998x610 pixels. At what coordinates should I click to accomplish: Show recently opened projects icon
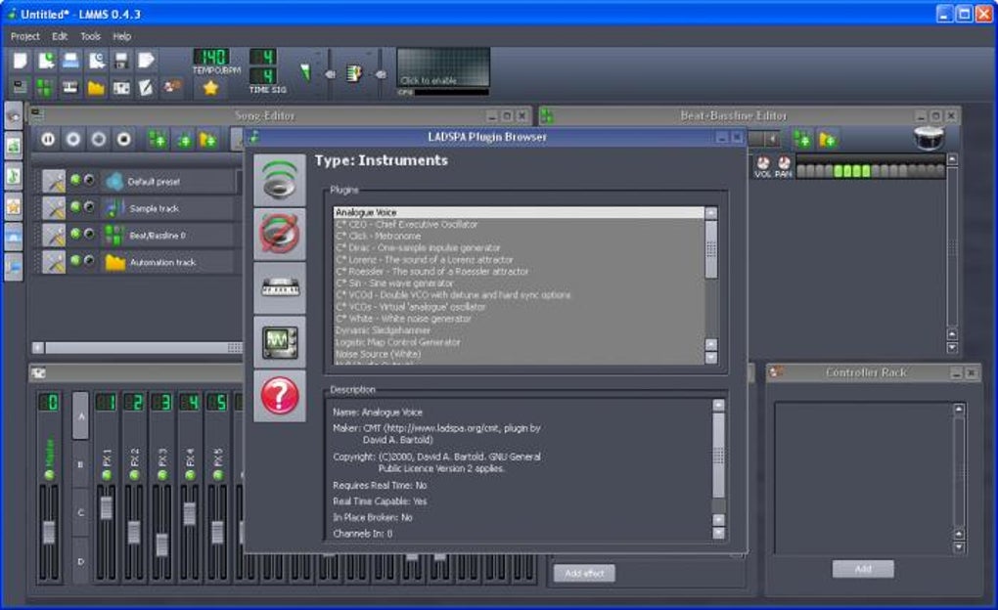pyautogui.click(x=96, y=61)
